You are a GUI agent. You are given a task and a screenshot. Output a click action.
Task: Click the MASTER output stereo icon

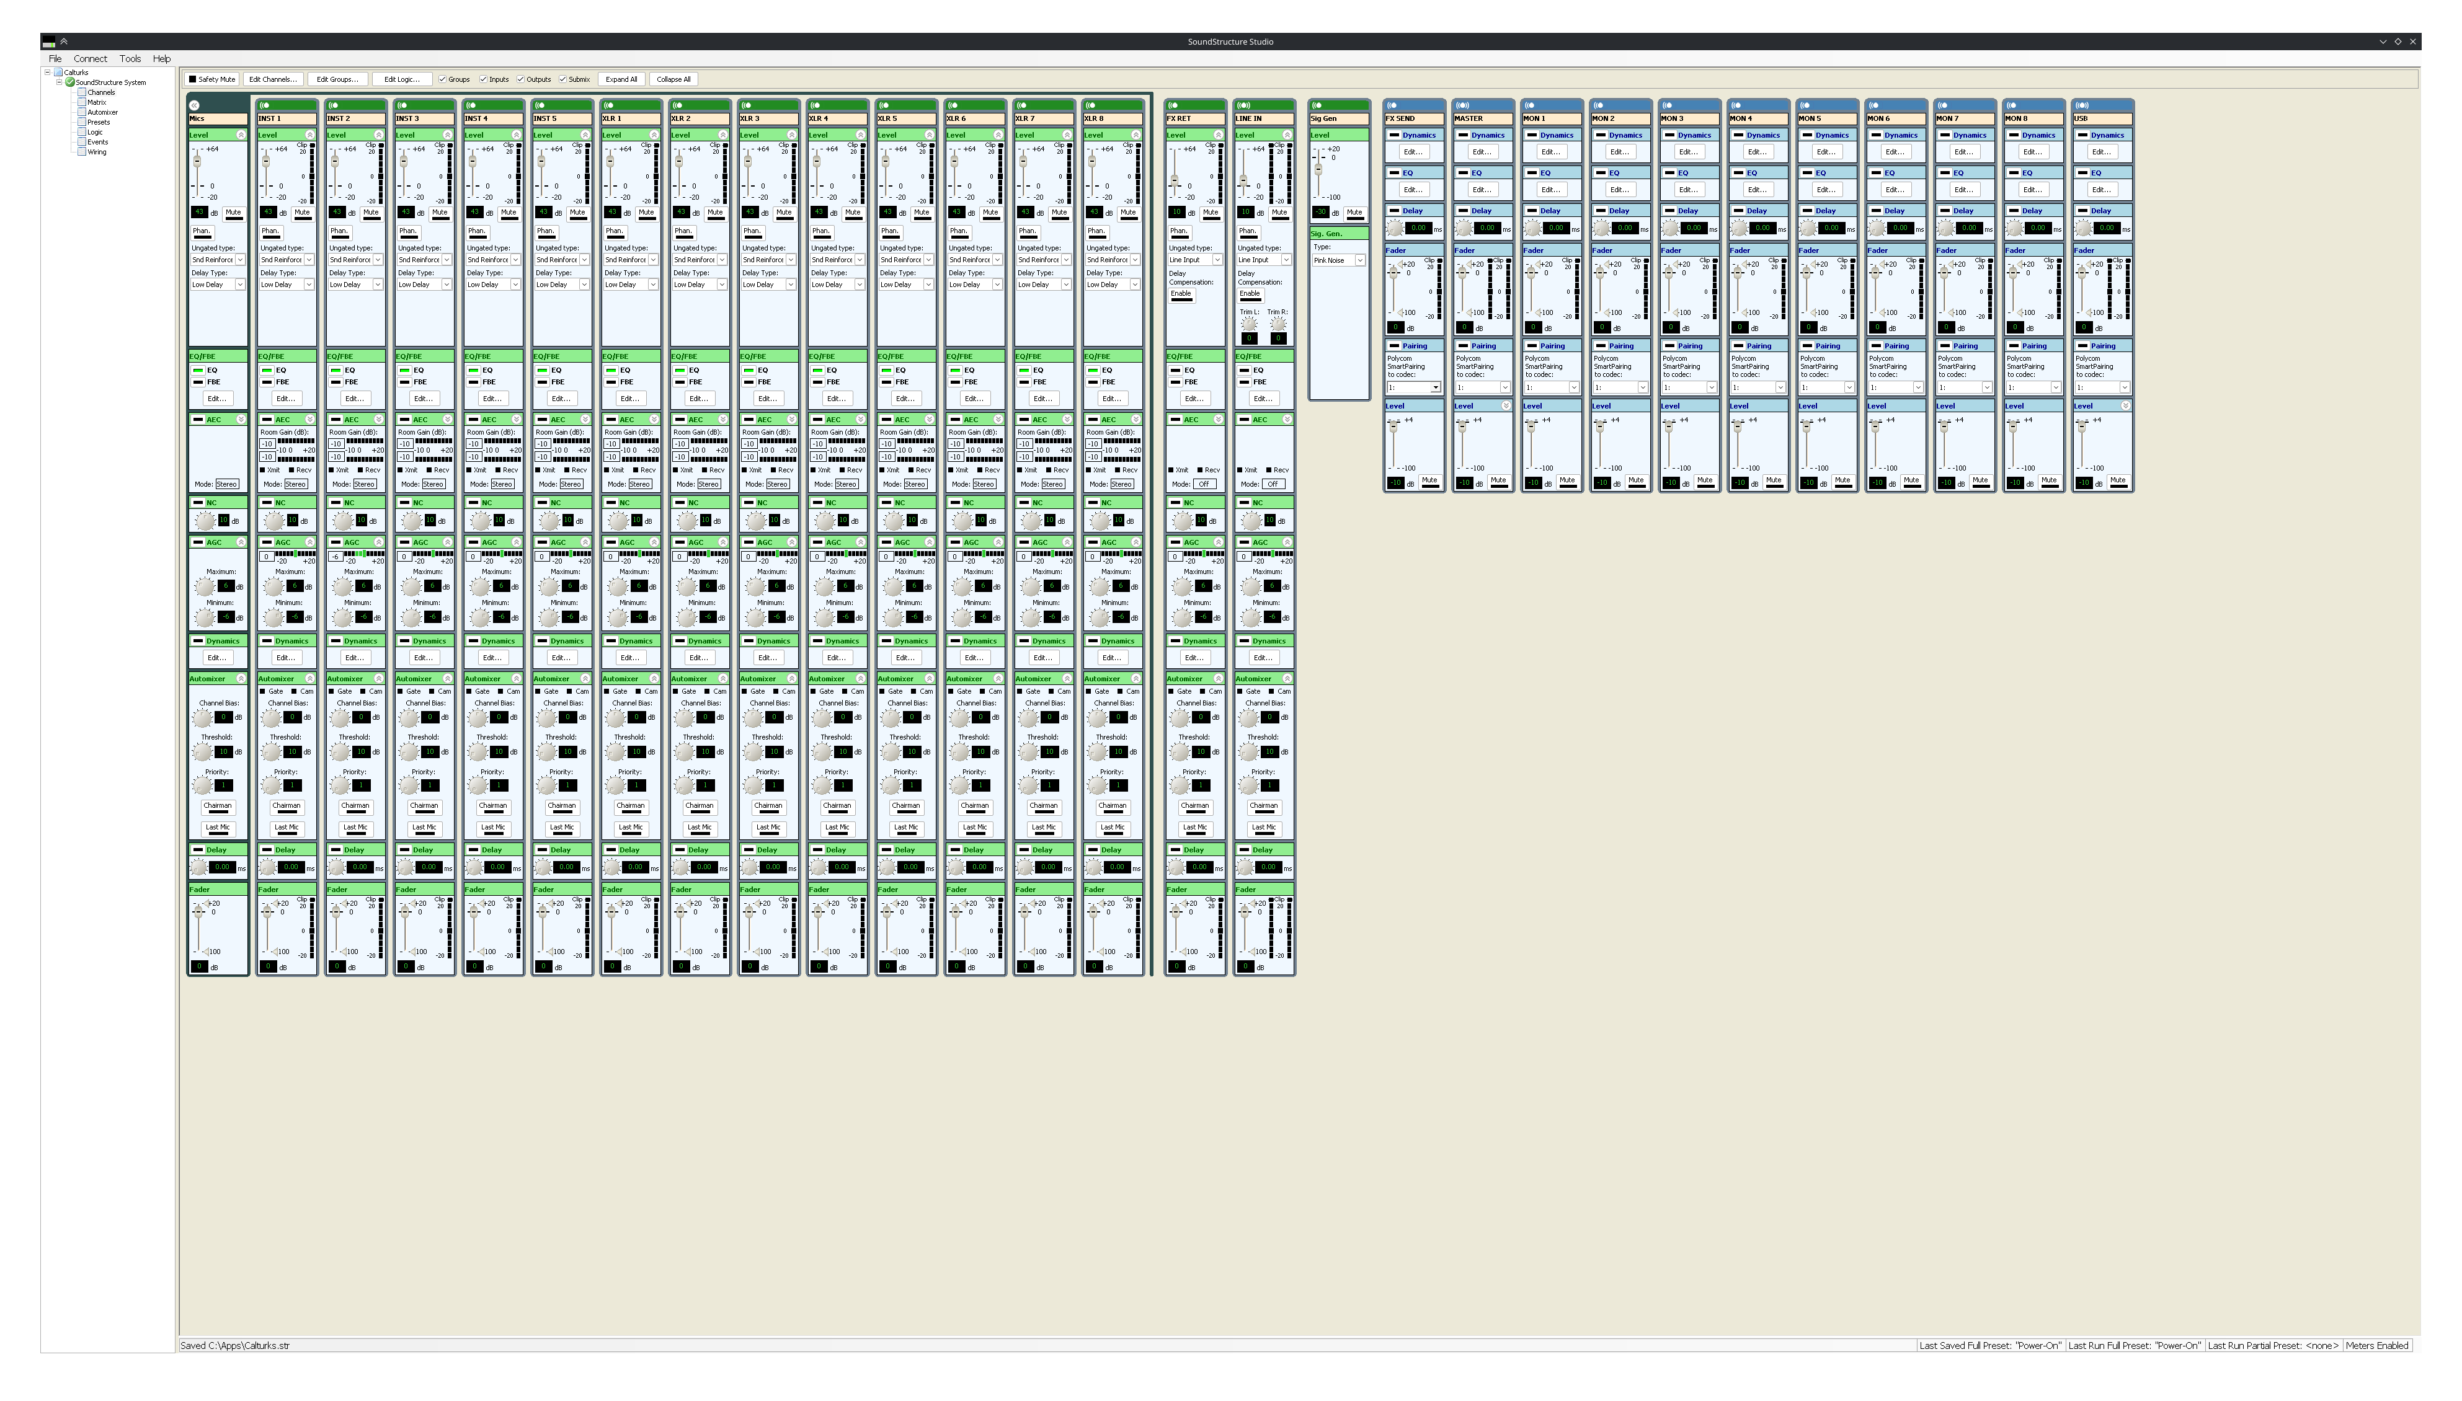click(1462, 105)
